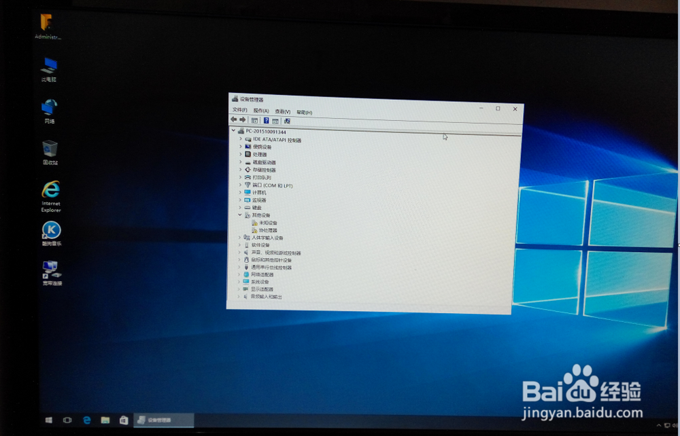Viewport: 680px width, 436px height.
Task: Collapse the 其他设备 category
Action: (239, 215)
